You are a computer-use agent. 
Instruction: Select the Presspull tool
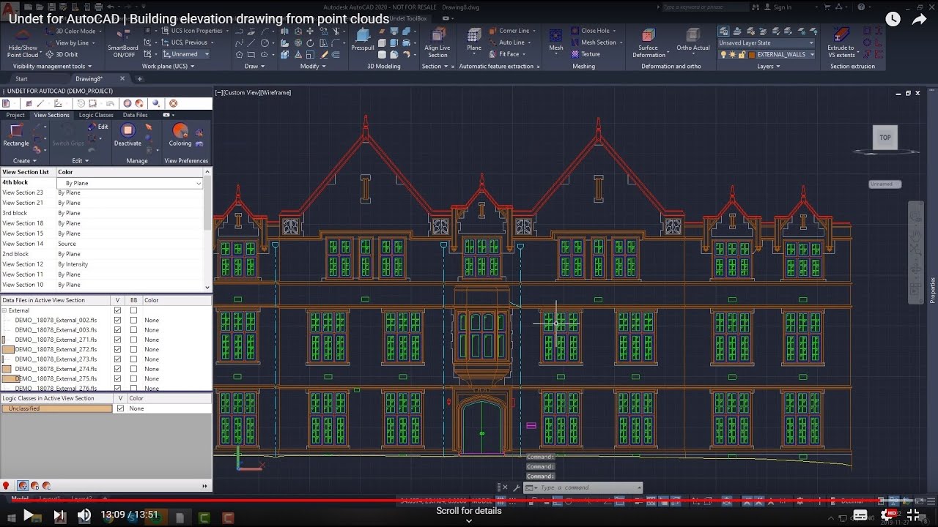pos(363,41)
